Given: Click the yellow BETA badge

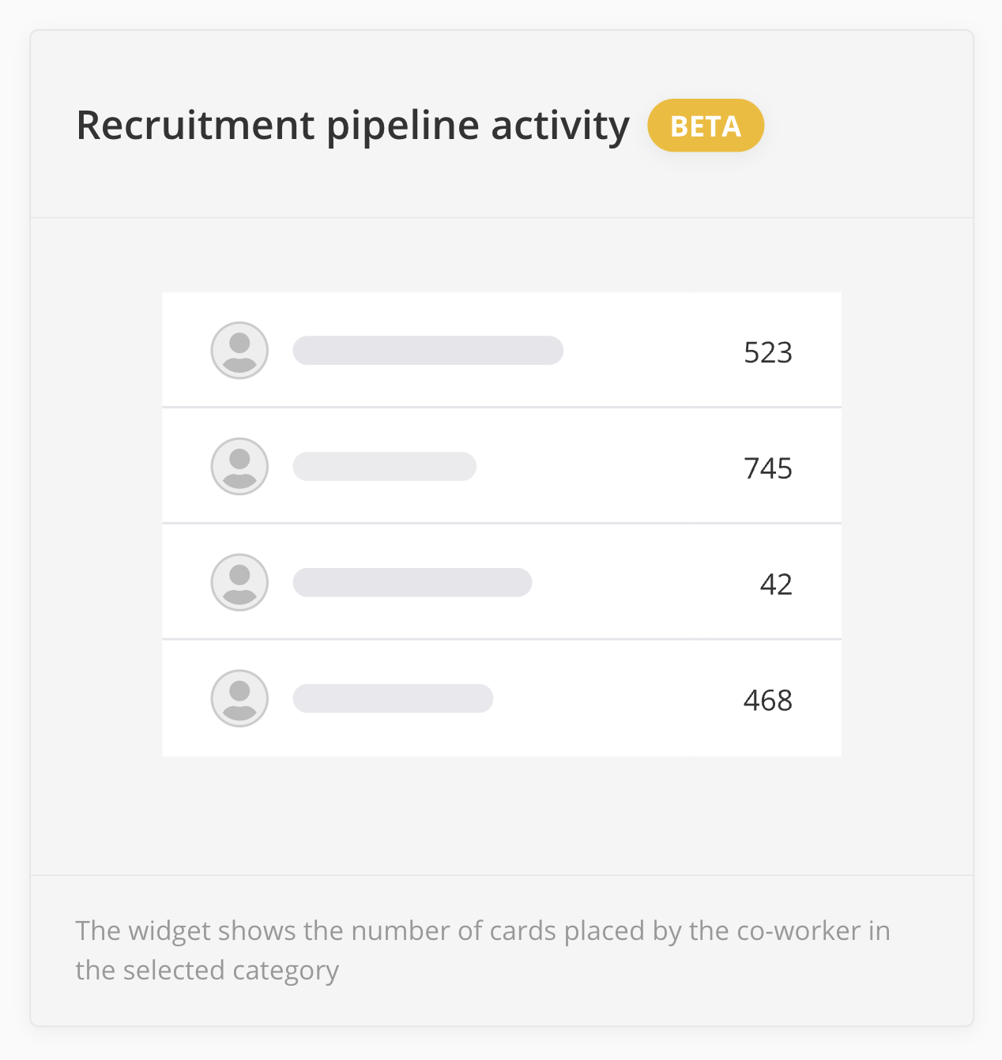Looking at the screenshot, I should coord(706,126).
